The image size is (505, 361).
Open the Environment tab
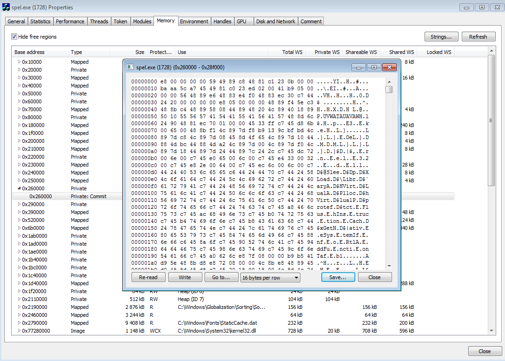tap(194, 21)
